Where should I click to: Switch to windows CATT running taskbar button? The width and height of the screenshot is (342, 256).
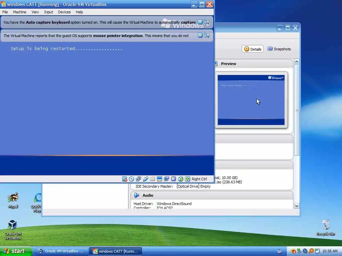click(116, 251)
